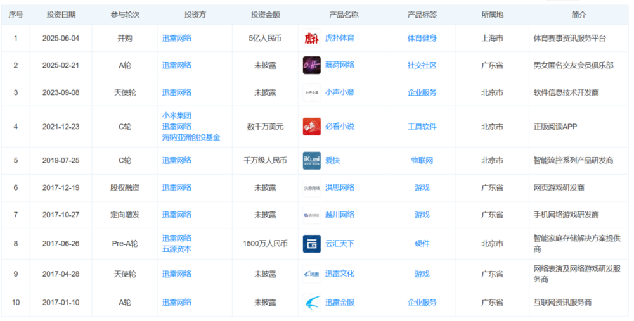Click the 投资金额 column header
Image resolution: width=634 pixels, height=321 pixels.
tap(265, 15)
